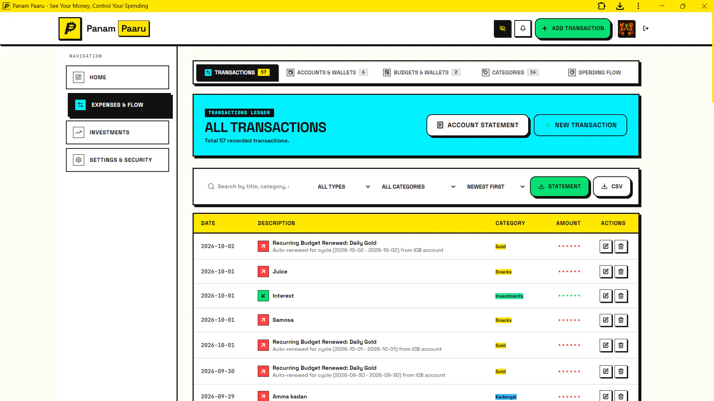Open browser extensions puzzle icon

(x=601, y=6)
